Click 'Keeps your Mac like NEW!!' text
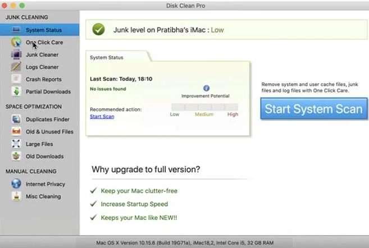Image resolution: width=369 pixels, height=248 pixels. click(139, 218)
